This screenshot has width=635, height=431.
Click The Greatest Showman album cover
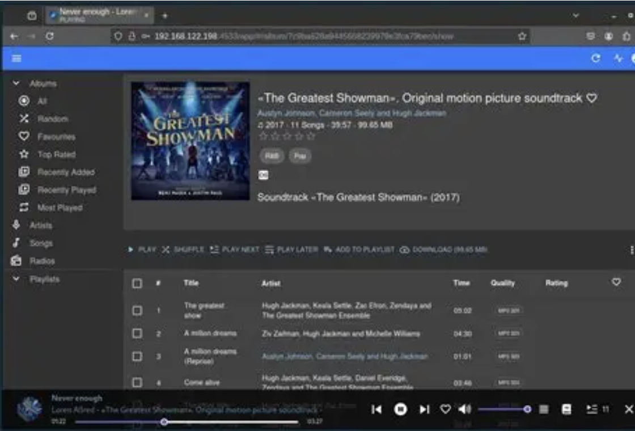pos(190,141)
